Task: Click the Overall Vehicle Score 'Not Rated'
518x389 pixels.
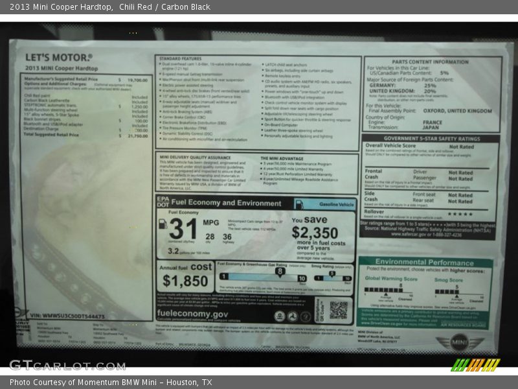Action: (462, 147)
